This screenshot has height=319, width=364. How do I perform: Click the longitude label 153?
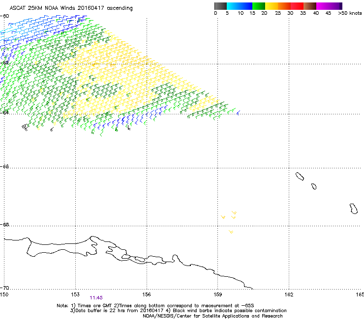point(75,294)
